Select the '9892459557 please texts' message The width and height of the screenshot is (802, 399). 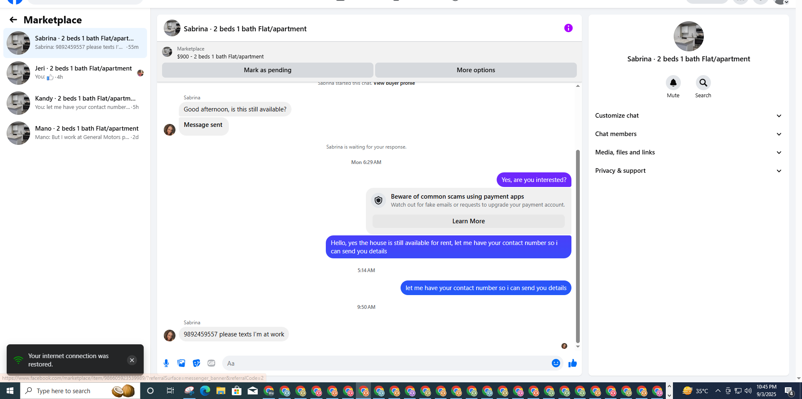tap(234, 334)
